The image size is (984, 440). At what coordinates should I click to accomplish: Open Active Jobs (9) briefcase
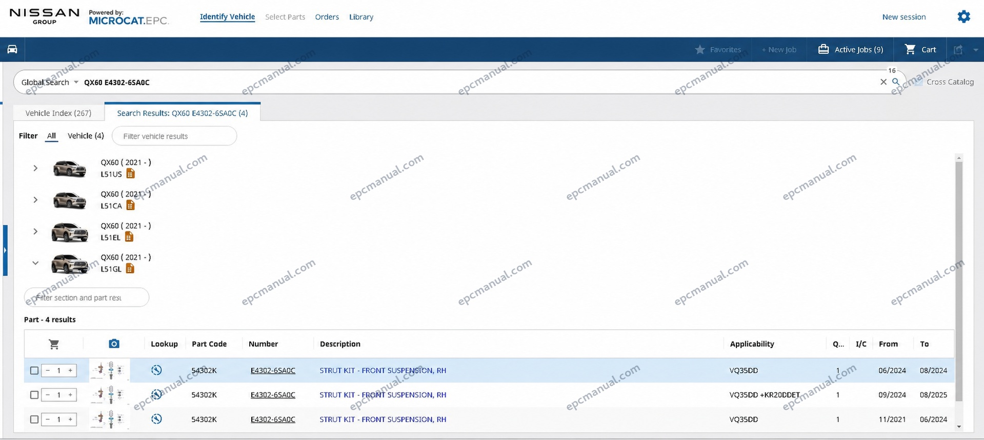pyautogui.click(x=851, y=49)
